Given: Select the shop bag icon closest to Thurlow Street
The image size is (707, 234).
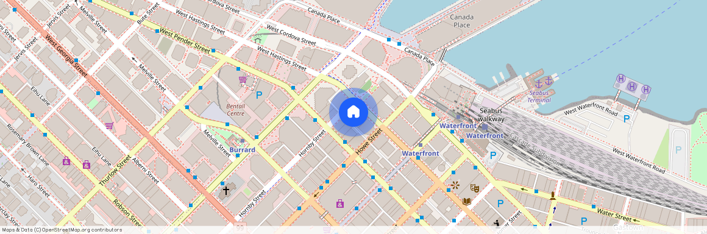Looking at the screenshot, I should [x=86, y=165].
